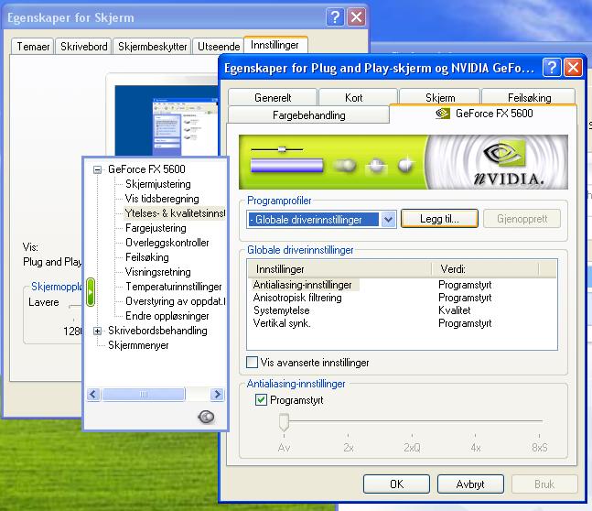592x511 pixels.
Task: Select the Fargebehandling tab
Action: point(309,114)
